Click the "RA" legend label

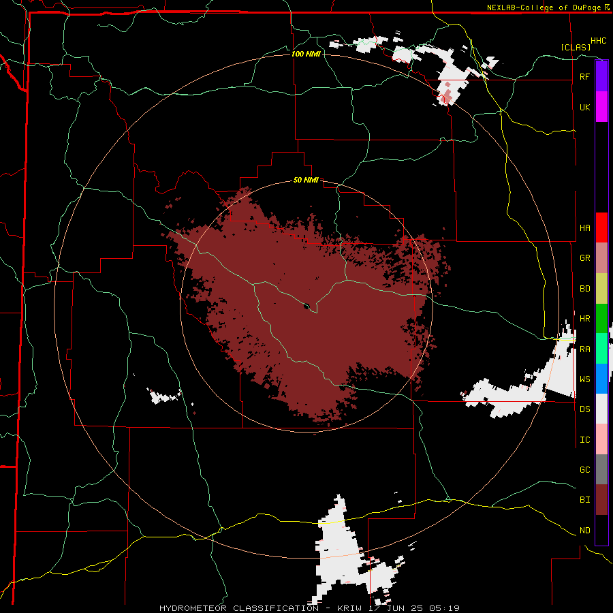click(584, 349)
